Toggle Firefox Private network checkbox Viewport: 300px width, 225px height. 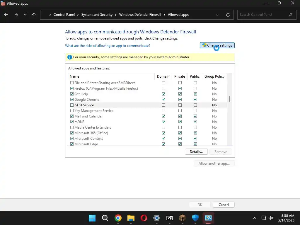point(180,88)
